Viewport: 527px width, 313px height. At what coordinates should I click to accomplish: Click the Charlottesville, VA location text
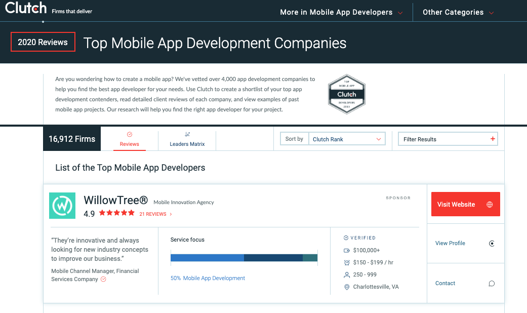coord(376,287)
